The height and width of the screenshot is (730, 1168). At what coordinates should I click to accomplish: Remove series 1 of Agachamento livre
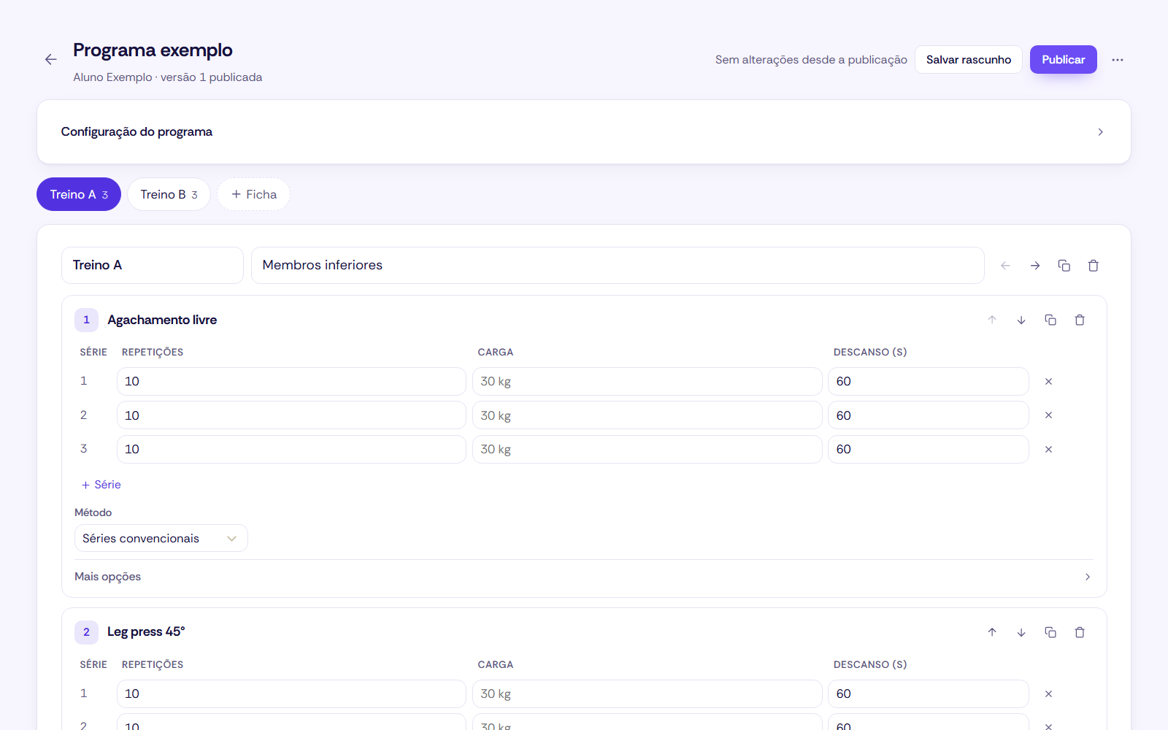(x=1048, y=381)
